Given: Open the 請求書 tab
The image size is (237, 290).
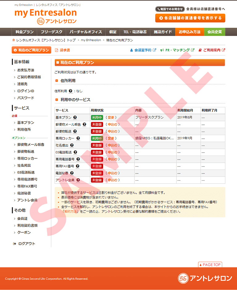Looking at the screenshot, I should pyautogui.click(x=63, y=50).
